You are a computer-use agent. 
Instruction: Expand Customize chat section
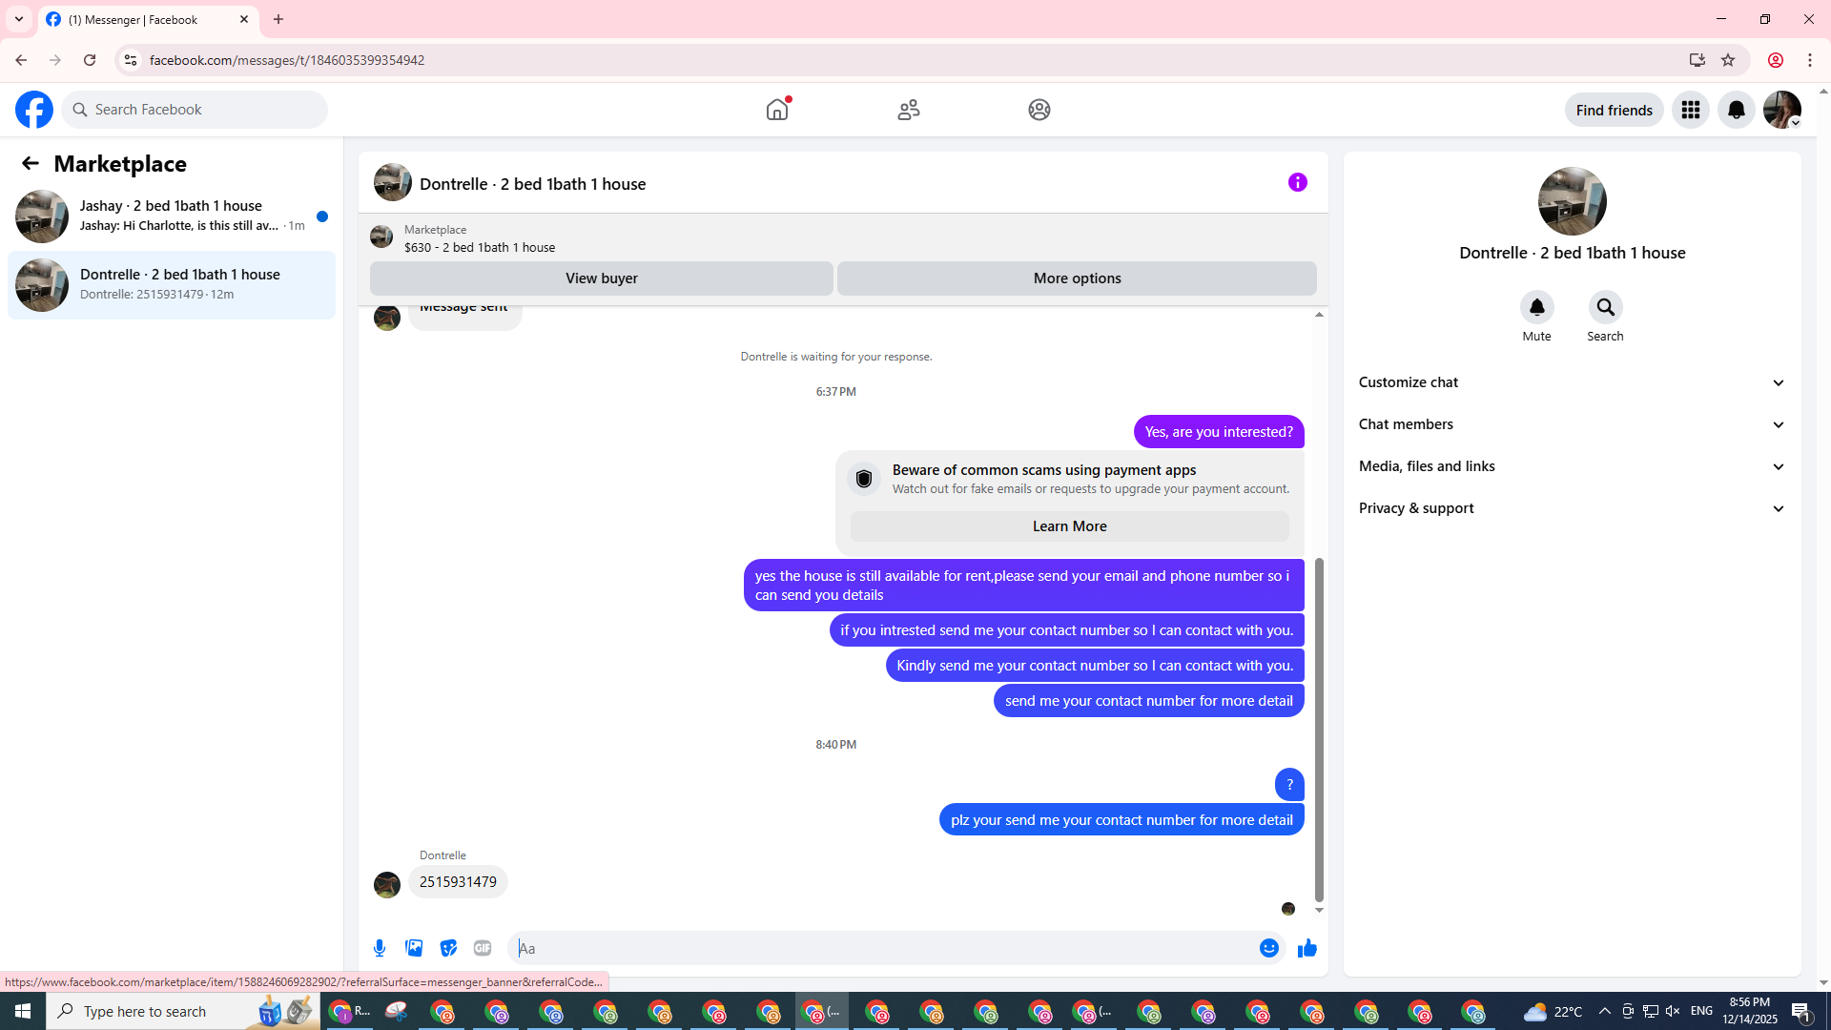(1571, 382)
